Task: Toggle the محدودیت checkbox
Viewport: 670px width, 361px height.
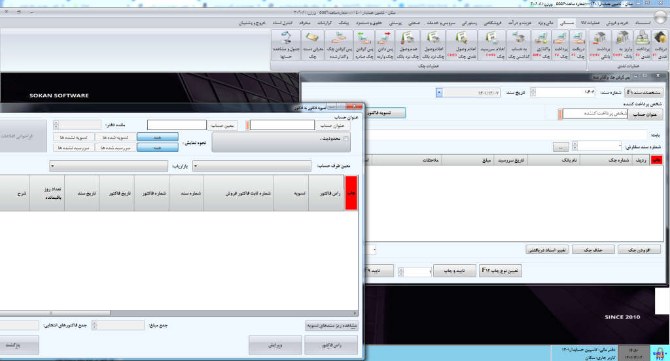Action: (346, 139)
